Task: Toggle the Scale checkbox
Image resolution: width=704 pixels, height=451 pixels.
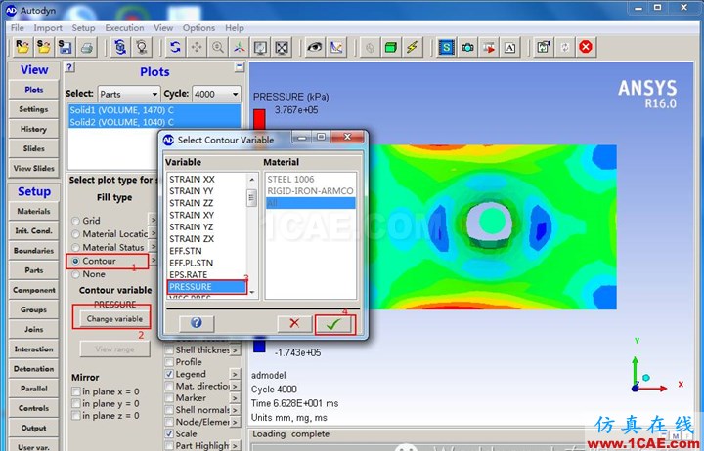Action: click(x=169, y=433)
